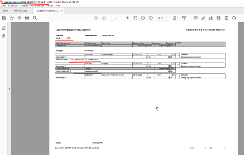Add a comment with speech bubble icon
Image resolution: width=244 pixels, height=155 pixels.
coord(196,18)
